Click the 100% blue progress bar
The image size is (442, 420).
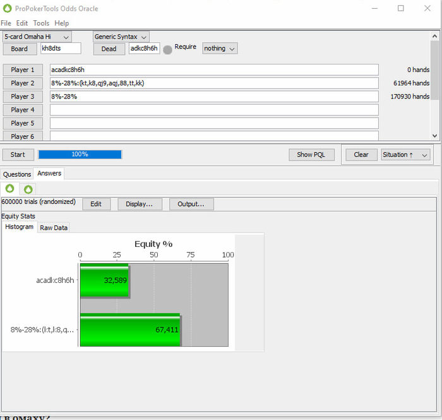(x=80, y=155)
